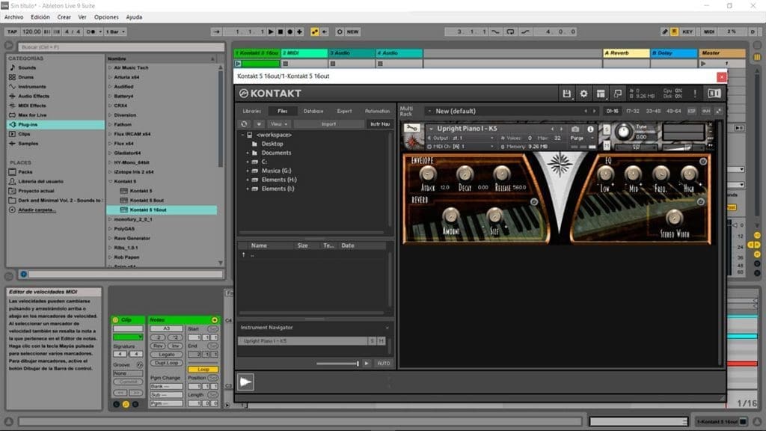This screenshot has width=766, height=431.
Task: Click the Session Record circle button
Action: 340,31
